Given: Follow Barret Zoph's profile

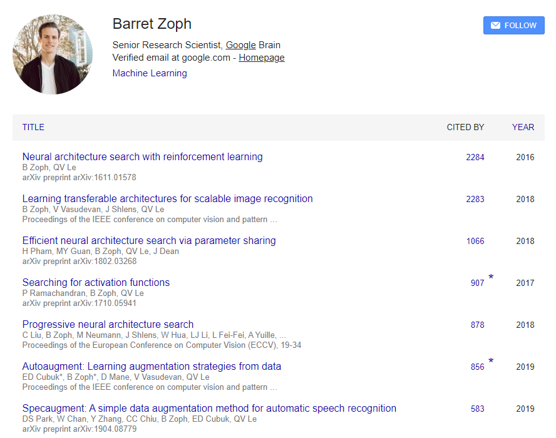Looking at the screenshot, I should [x=514, y=26].
